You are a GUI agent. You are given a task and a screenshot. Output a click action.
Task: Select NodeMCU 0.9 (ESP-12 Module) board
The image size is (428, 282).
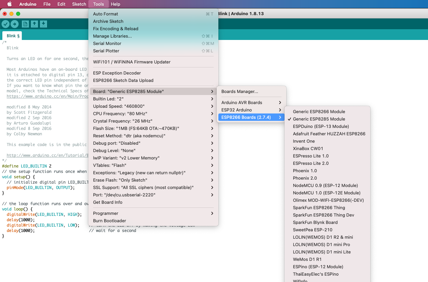[x=327, y=185]
